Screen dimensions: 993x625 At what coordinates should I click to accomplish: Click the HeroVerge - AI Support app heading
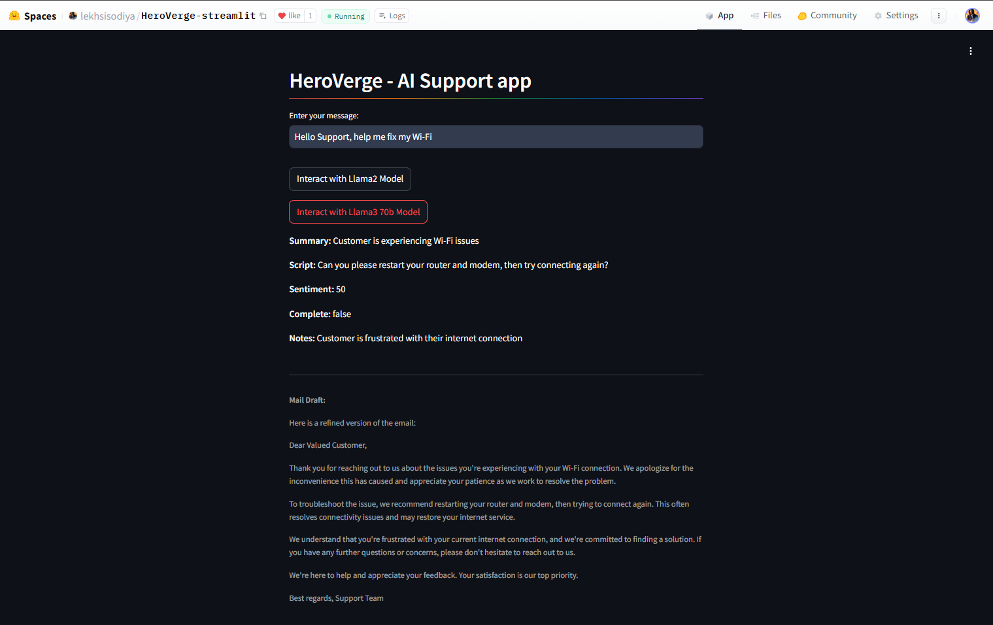coord(410,81)
